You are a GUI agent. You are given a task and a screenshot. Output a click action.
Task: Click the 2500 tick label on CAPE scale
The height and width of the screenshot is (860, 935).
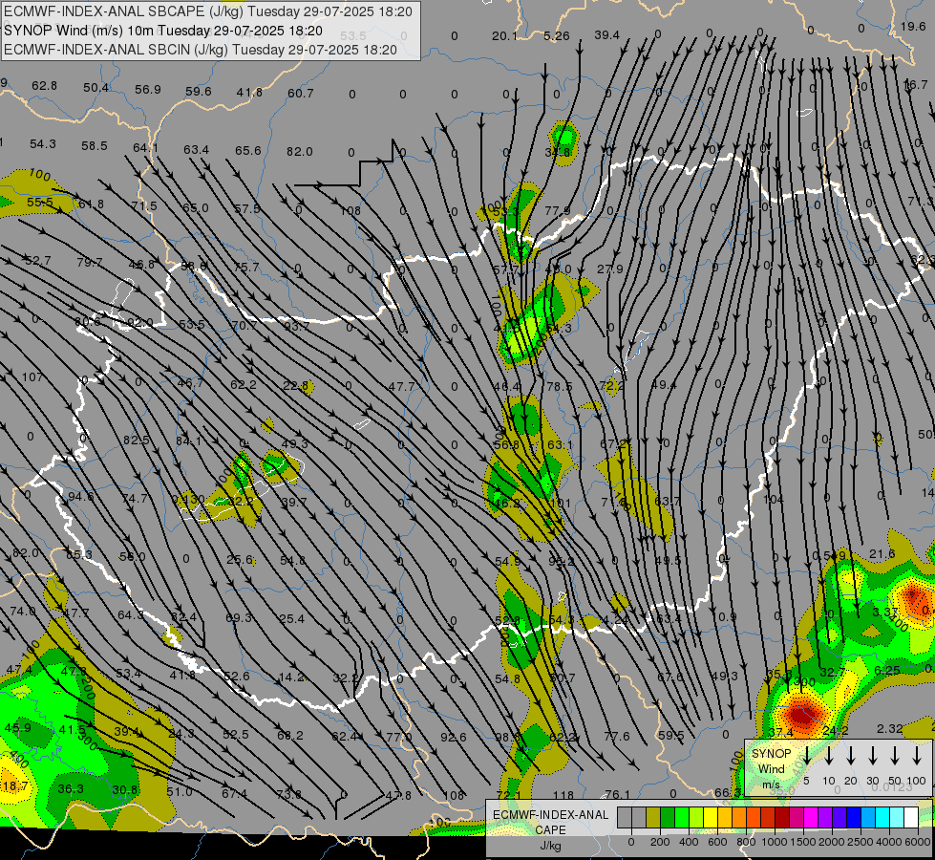pos(861,842)
